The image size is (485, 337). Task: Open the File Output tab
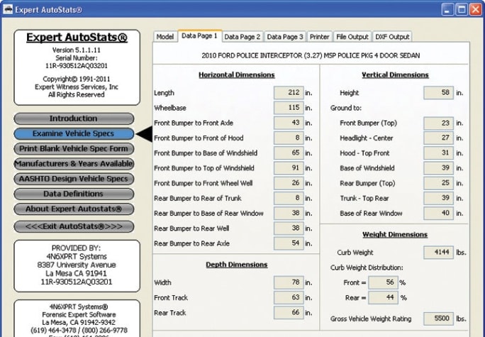pyautogui.click(x=352, y=37)
